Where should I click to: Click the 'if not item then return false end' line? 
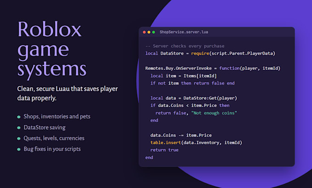pos(192,83)
